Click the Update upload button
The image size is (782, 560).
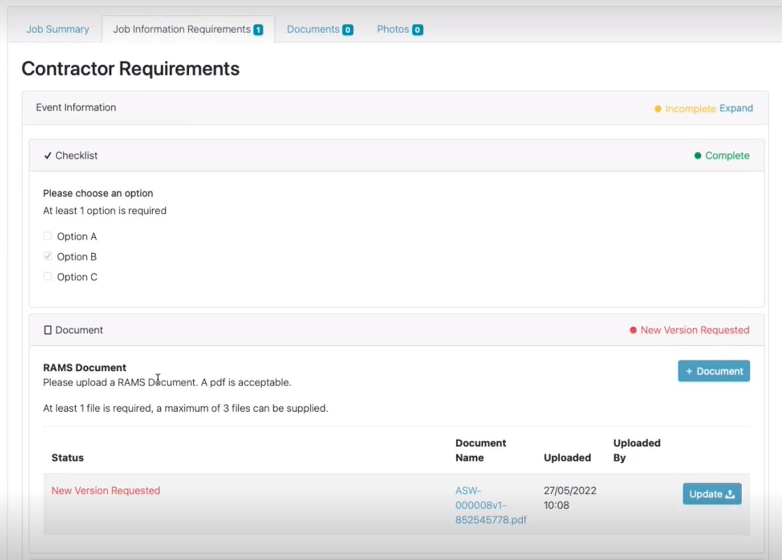712,494
